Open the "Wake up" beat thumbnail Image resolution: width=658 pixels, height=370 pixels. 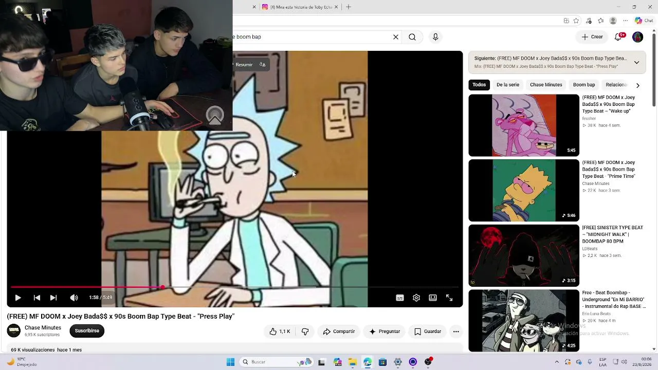tap(524, 125)
